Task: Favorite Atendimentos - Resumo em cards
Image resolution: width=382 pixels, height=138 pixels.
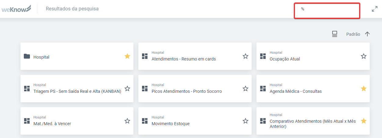Action: pyautogui.click(x=246, y=56)
